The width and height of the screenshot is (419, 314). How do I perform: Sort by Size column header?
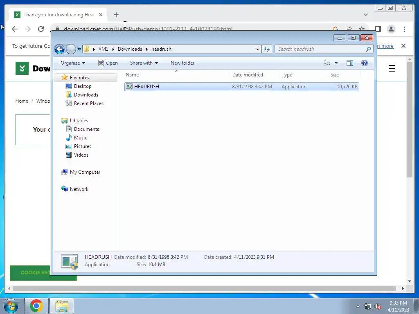(x=344, y=75)
